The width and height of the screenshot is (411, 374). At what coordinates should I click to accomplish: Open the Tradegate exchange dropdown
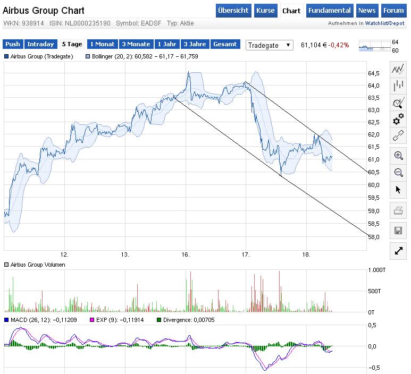point(270,45)
